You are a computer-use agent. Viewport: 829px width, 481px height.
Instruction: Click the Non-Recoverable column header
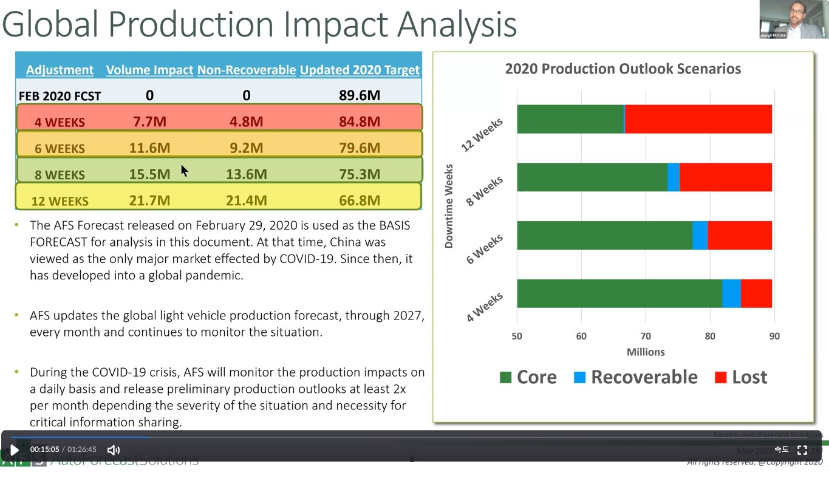click(x=247, y=70)
